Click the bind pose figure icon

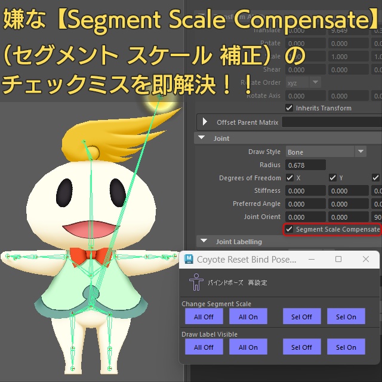[196, 282]
